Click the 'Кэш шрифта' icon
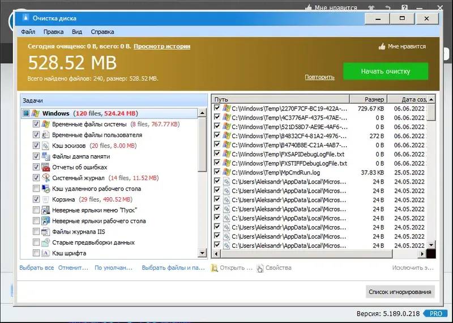 click(46, 253)
